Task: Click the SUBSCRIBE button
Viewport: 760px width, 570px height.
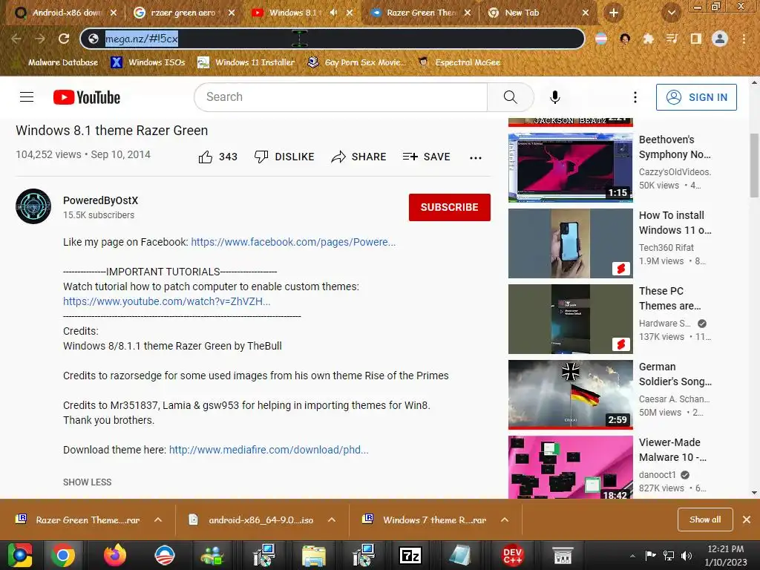Action: click(x=449, y=208)
